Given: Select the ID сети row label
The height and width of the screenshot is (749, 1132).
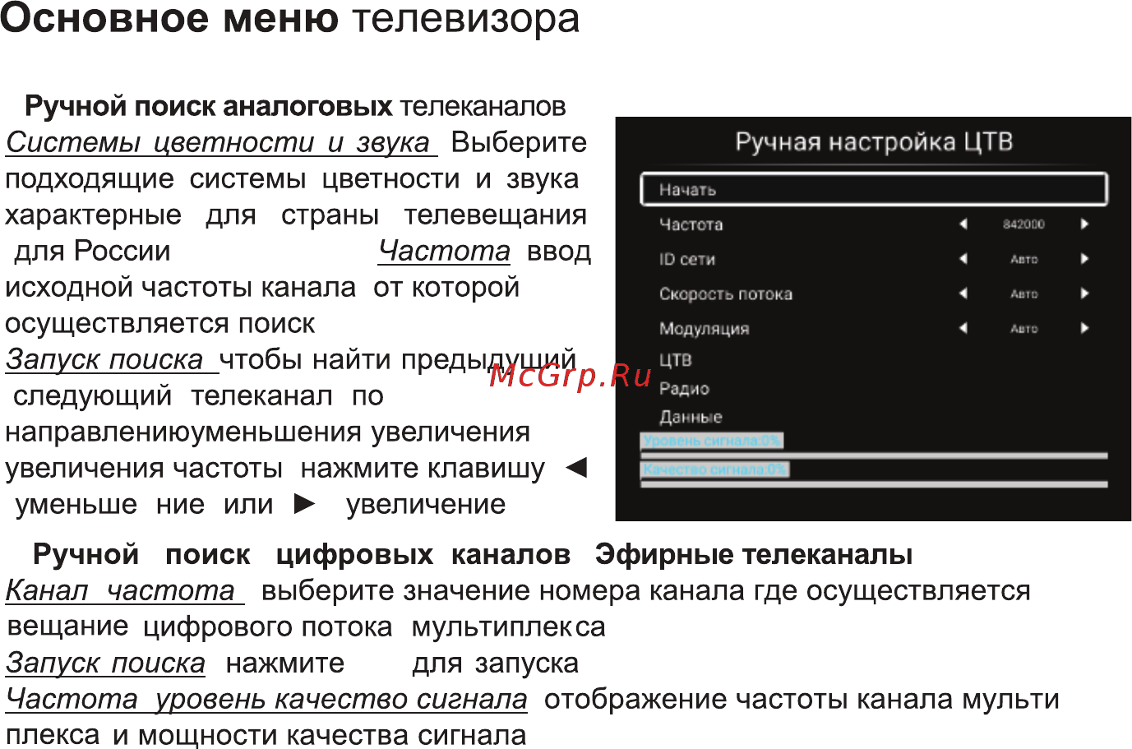Looking at the screenshot, I should click(686, 259).
